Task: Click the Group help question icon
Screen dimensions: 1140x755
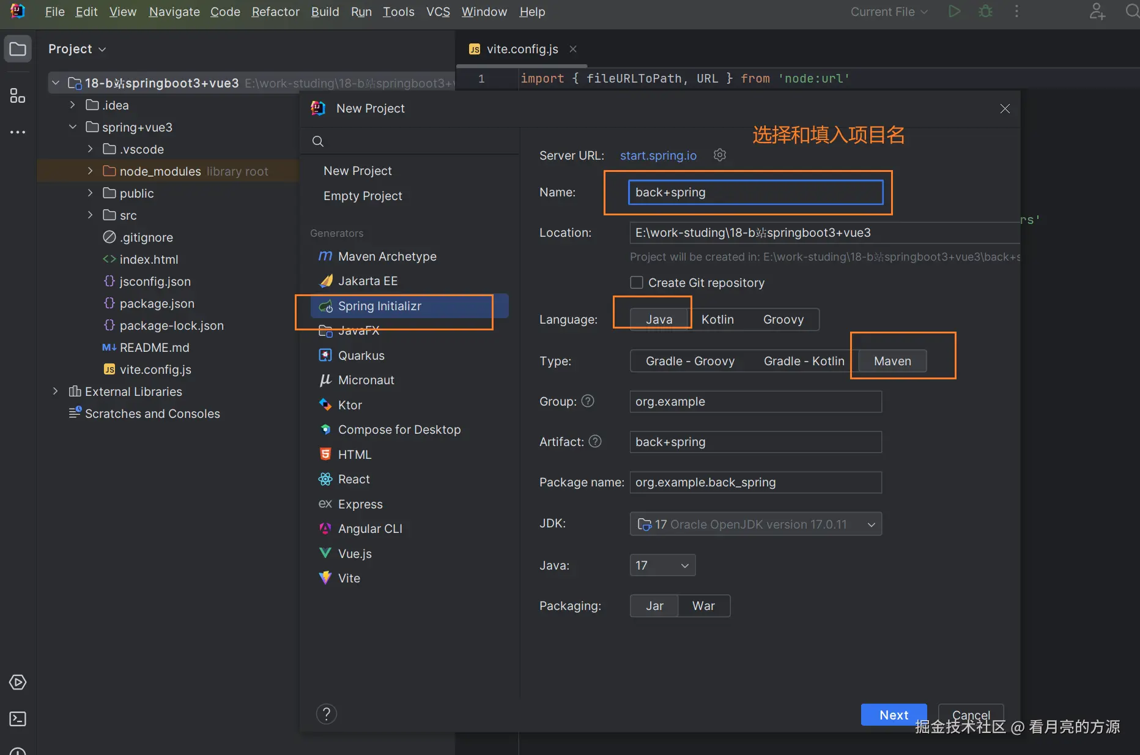Action: (588, 401)
